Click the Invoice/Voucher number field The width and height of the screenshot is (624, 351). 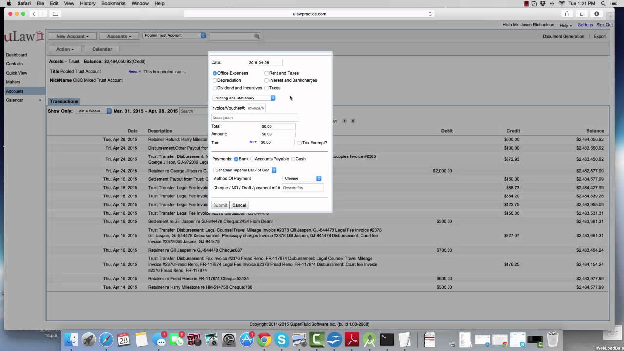point(256,108)
